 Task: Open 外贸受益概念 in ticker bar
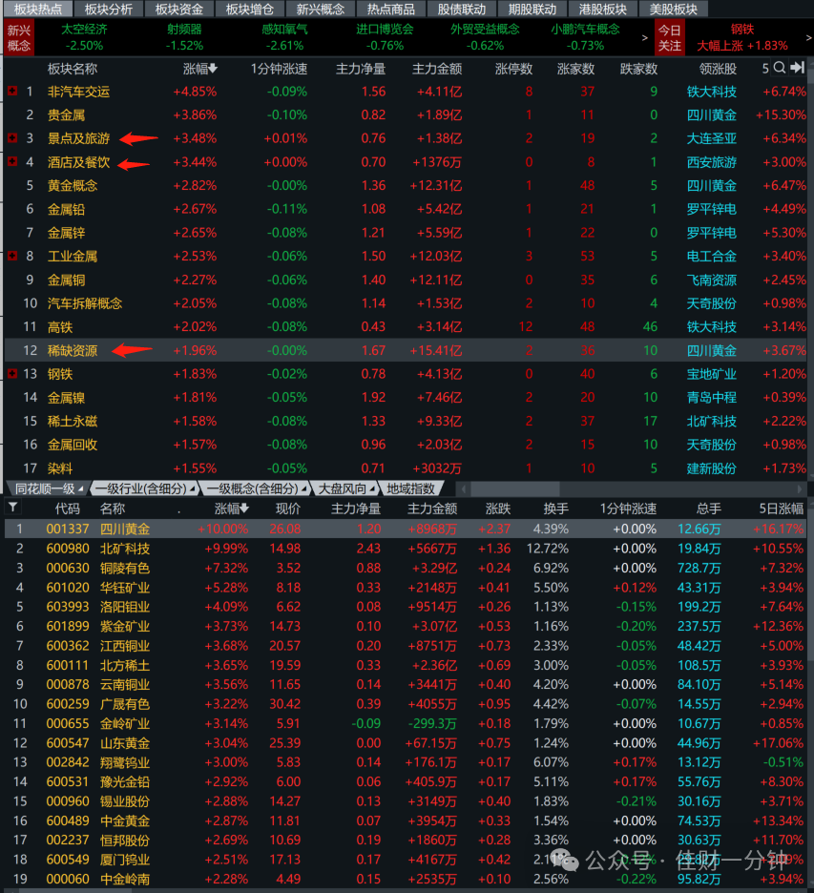tap(486, 37)
